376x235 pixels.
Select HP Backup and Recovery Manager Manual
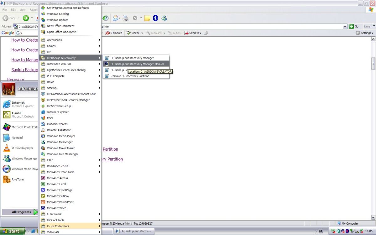(x=137, y=64)
